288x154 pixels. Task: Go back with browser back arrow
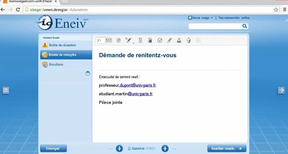pyautogui.click(x=3, y=10)
